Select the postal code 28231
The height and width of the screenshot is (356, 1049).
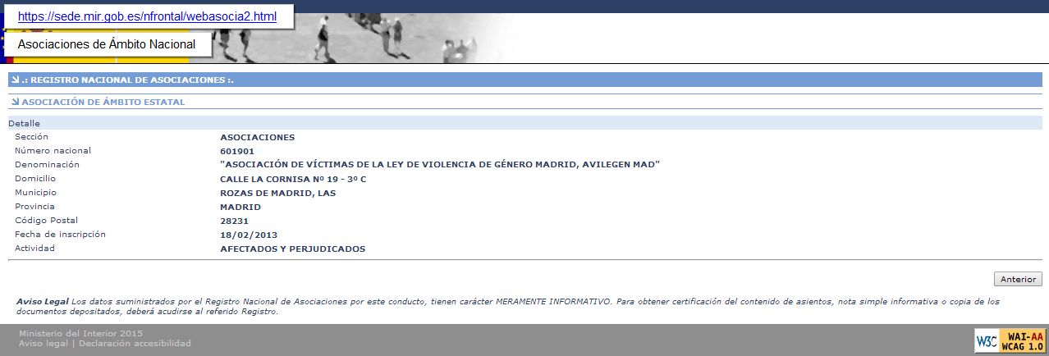tap(234, 221)
